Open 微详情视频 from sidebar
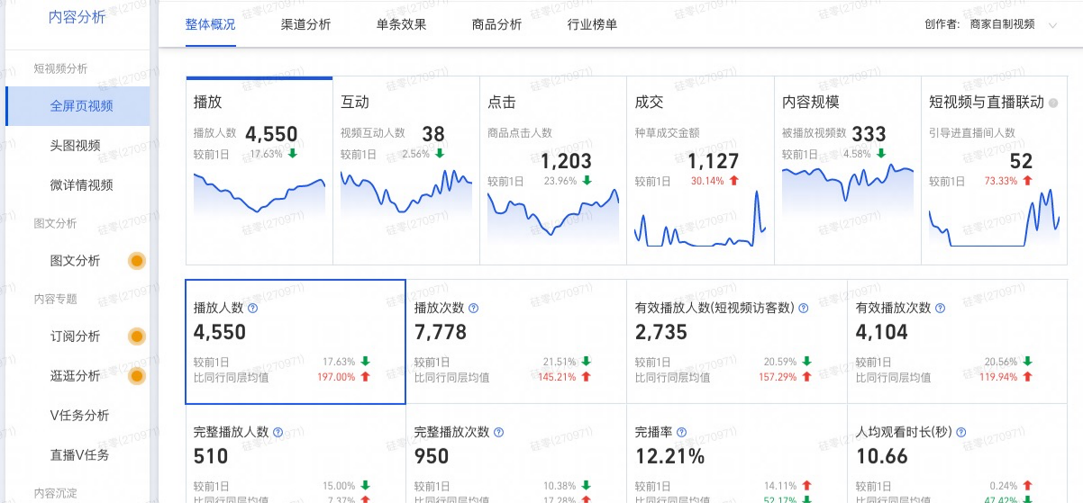1083x503 pixels. click(x=81, y=185)
